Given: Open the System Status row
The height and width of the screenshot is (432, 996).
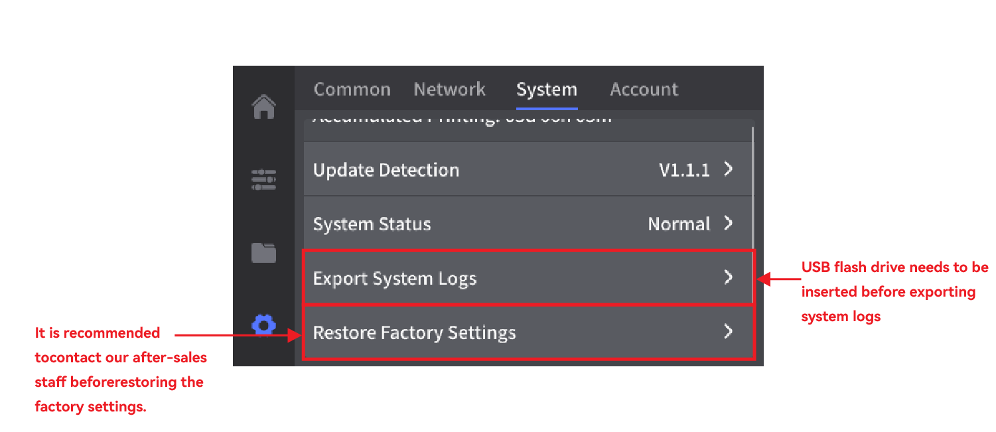Looking at the screenshot, I should click(x=528, y=223).
